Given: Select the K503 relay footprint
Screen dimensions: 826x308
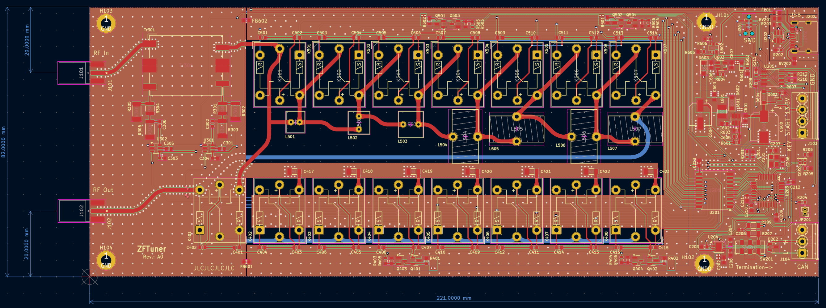Looking at the screenshot, I should (x=398, y=75).
